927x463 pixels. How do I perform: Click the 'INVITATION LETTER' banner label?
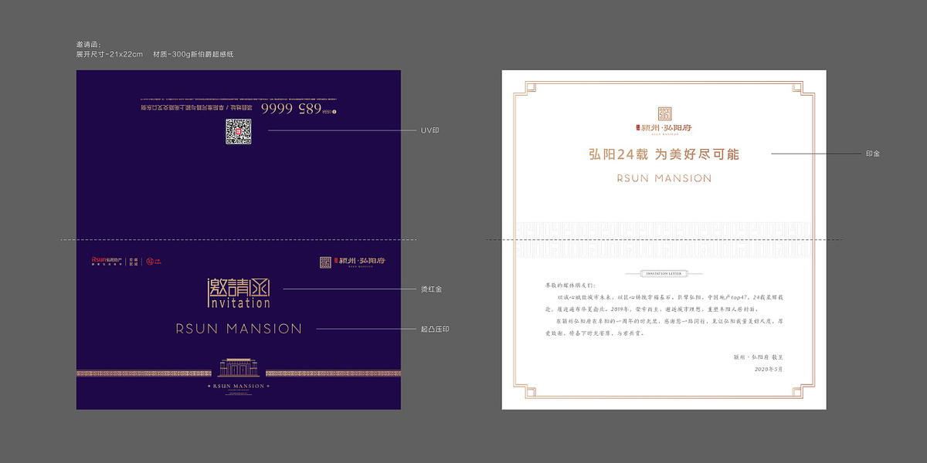664,273
